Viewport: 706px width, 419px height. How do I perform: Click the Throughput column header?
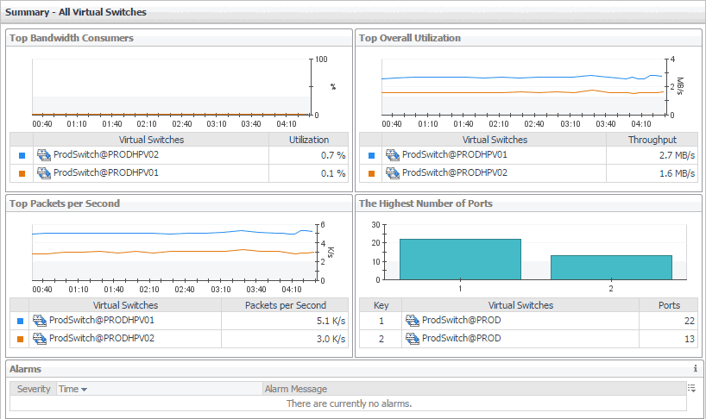pyautogui.click(x=652, y=140)
